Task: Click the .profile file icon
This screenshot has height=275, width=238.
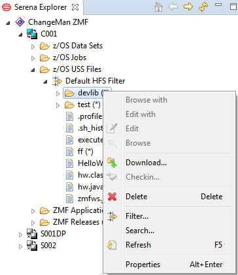Action: (x=69, y=116)
